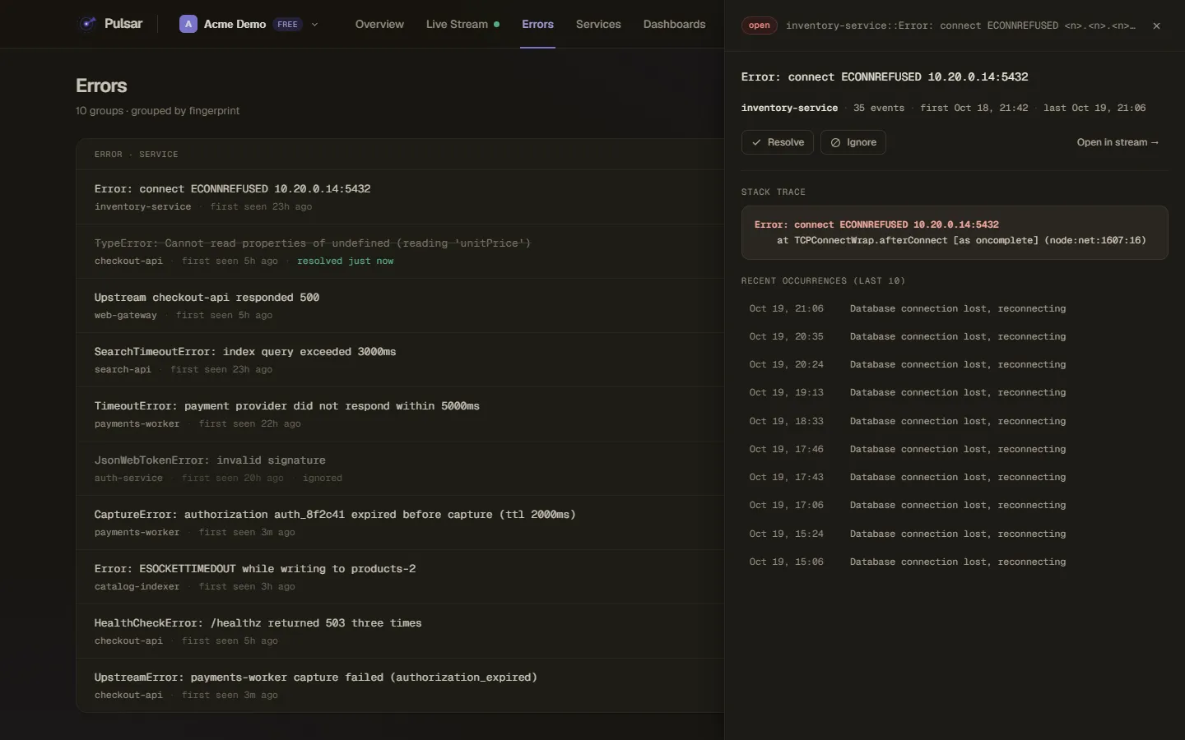Click the 'ignored' status on auth-service row
This screenshot has height=740, width=1185.
323,479
